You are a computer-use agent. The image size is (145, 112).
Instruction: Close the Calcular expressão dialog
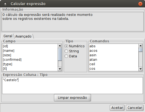pyautogui.click(x=140, y=4)
